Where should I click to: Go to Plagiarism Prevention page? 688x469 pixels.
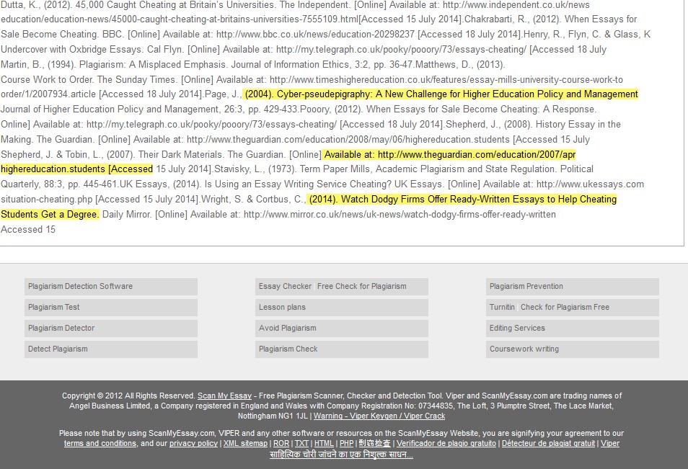pos(526,286)
